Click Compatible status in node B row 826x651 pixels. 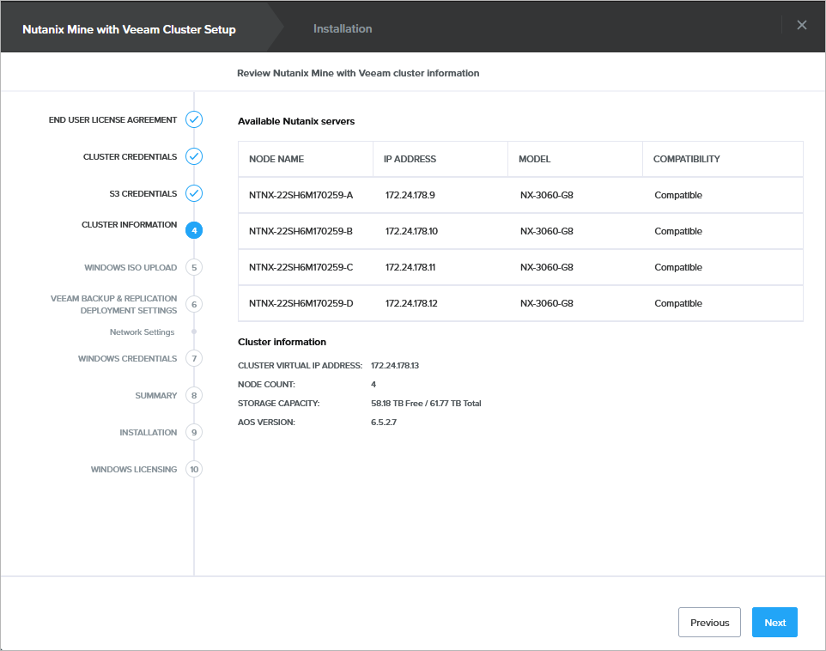(678, 231)
